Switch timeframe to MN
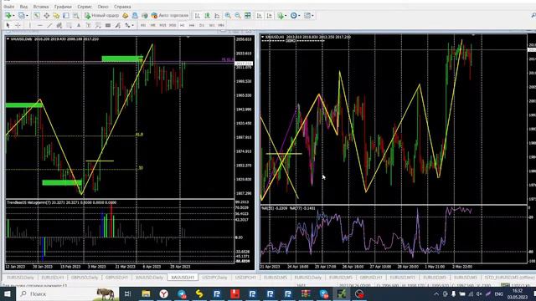This screenshot has width=536, height=301. coord(221,25)
